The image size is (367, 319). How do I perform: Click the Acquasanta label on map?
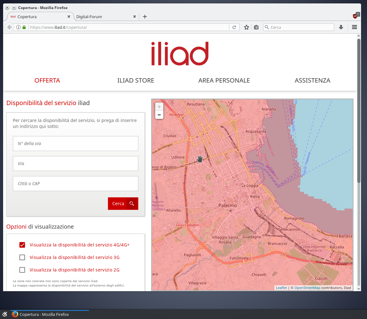click(256, 132)
